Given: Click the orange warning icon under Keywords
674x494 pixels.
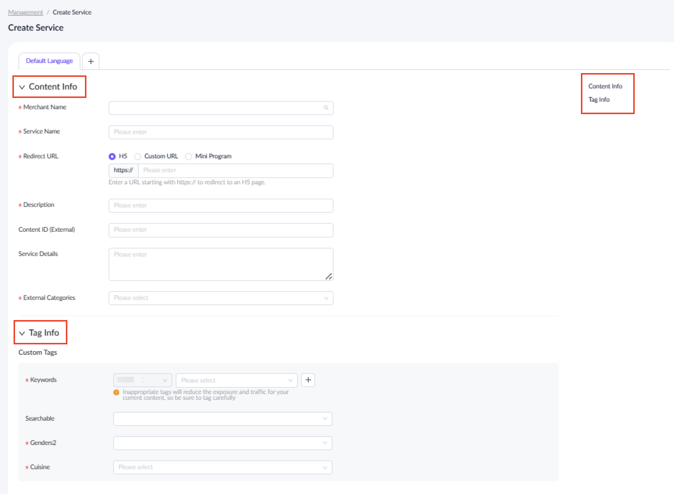Looking at the screenshot, I should [x=116, y=392].
